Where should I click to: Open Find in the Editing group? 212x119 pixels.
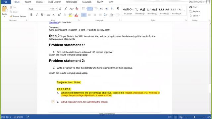[194, 7]
